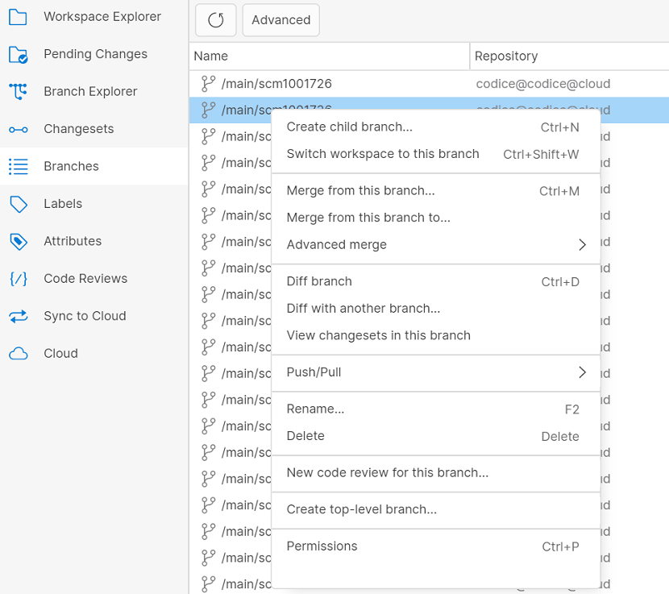
Task: Open the Labels panel
Action: (63, 204)
